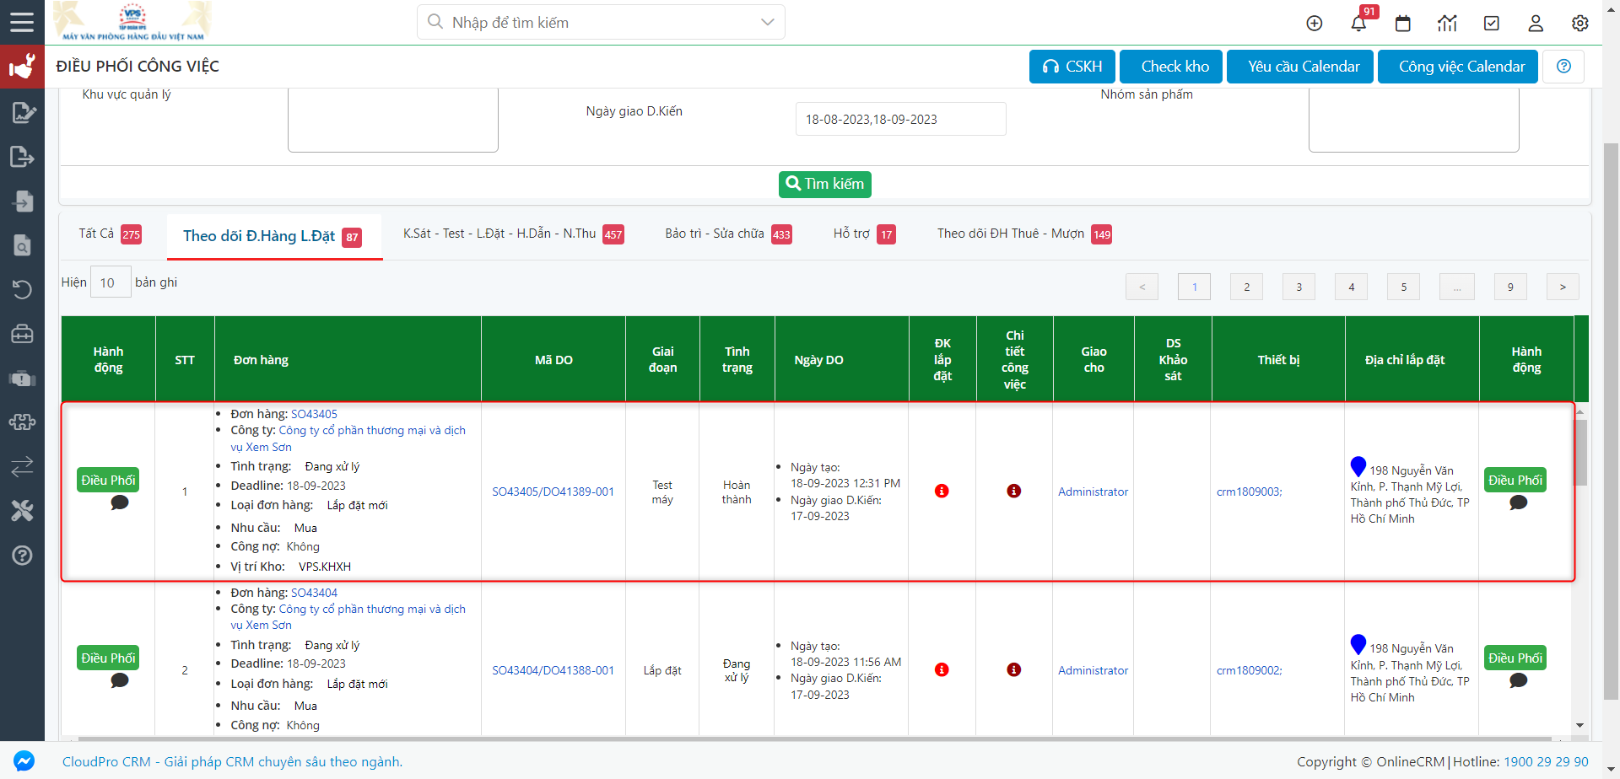
Task: Select the Bảo trì - Sửa chữa tab
Action: click(x=728, y=234)
